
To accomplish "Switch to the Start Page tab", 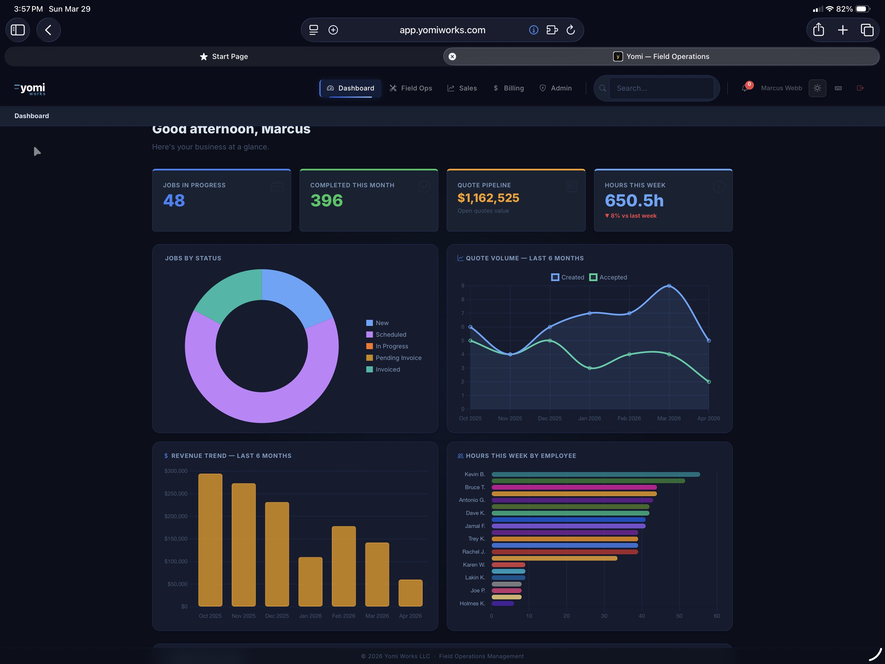I will coord(224,56).
